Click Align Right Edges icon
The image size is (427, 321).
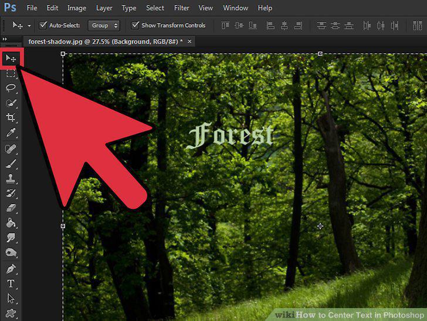[298, 25]
